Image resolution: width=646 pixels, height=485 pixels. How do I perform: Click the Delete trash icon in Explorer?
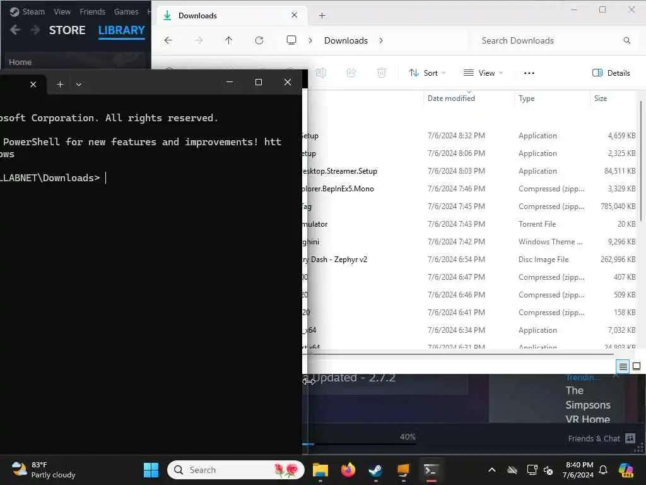pos(382,73)
